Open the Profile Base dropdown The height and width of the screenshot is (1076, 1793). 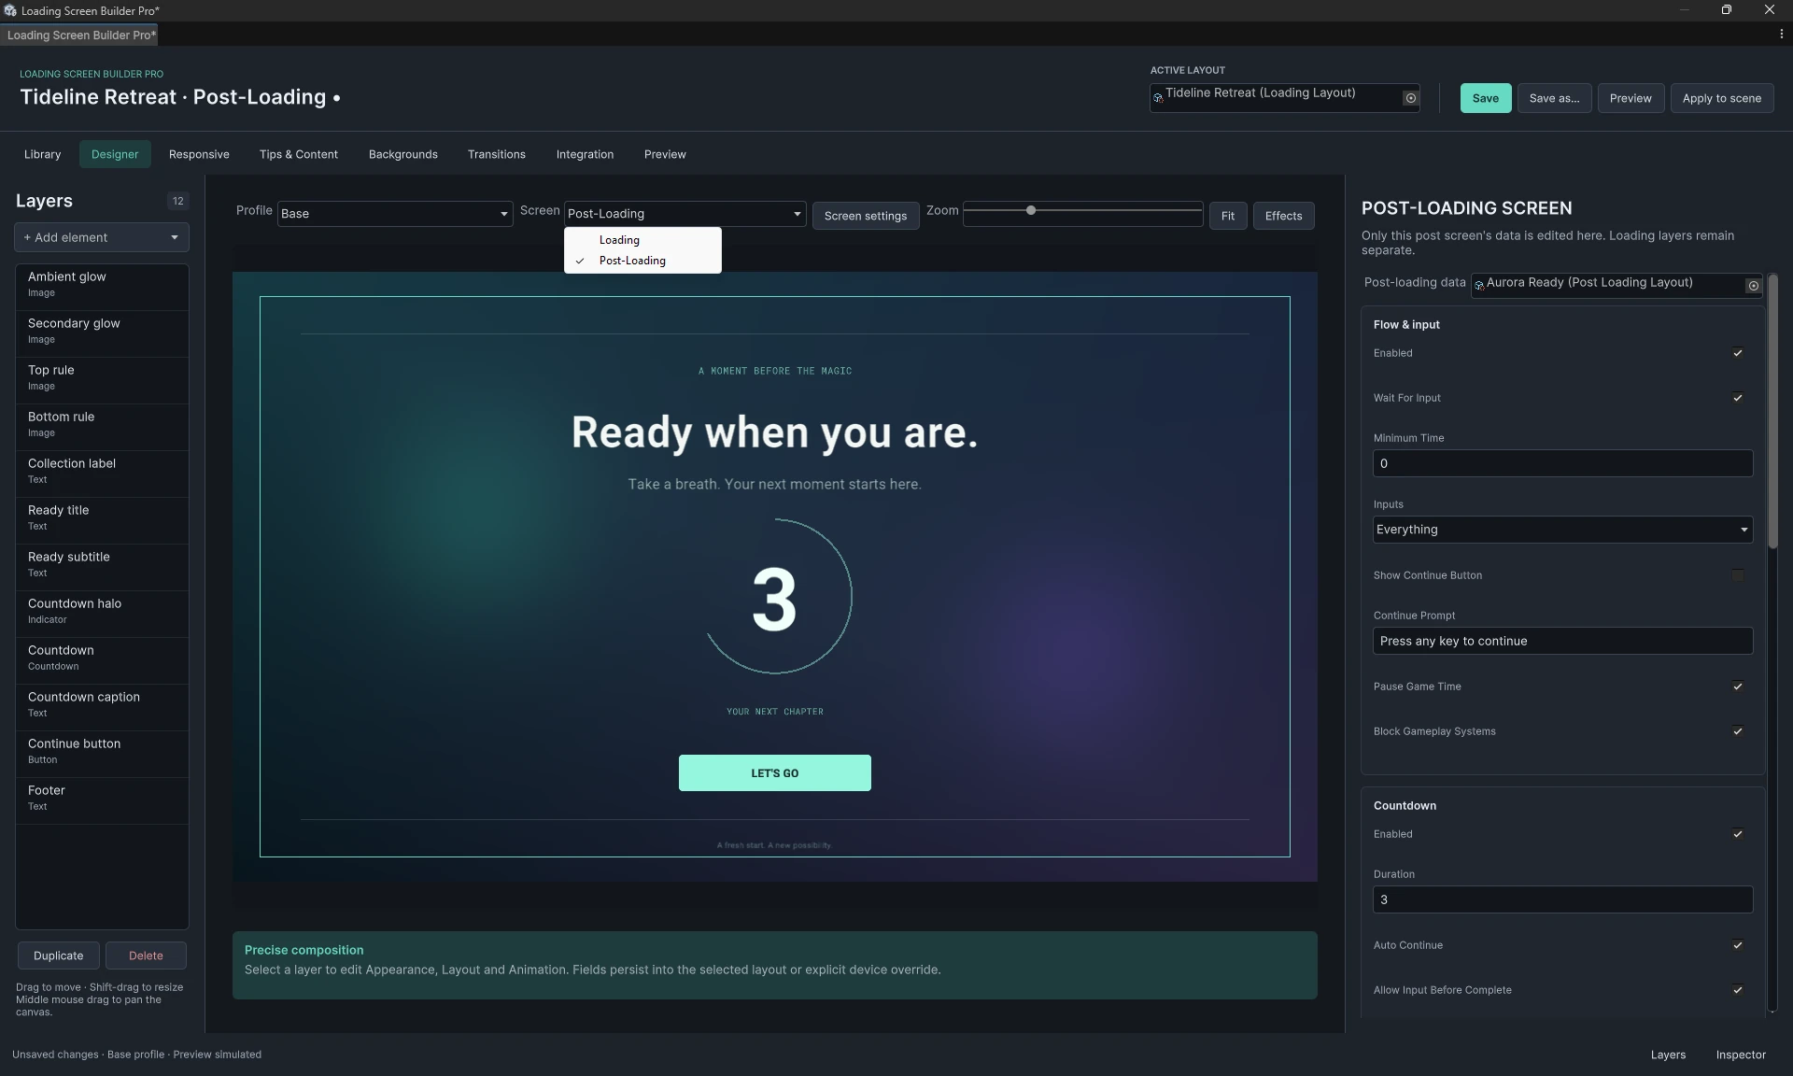(395, 214)
